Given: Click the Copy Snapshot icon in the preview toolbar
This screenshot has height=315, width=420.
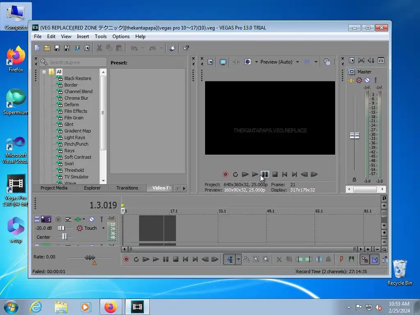Looking at the screenshot, I should 327,62.
